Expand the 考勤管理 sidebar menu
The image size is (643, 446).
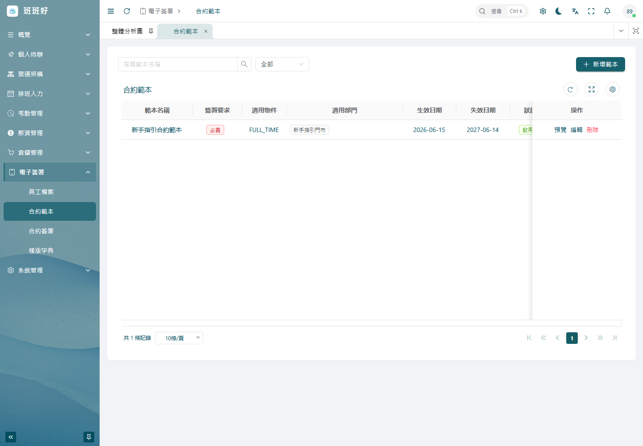coord(50,113)
